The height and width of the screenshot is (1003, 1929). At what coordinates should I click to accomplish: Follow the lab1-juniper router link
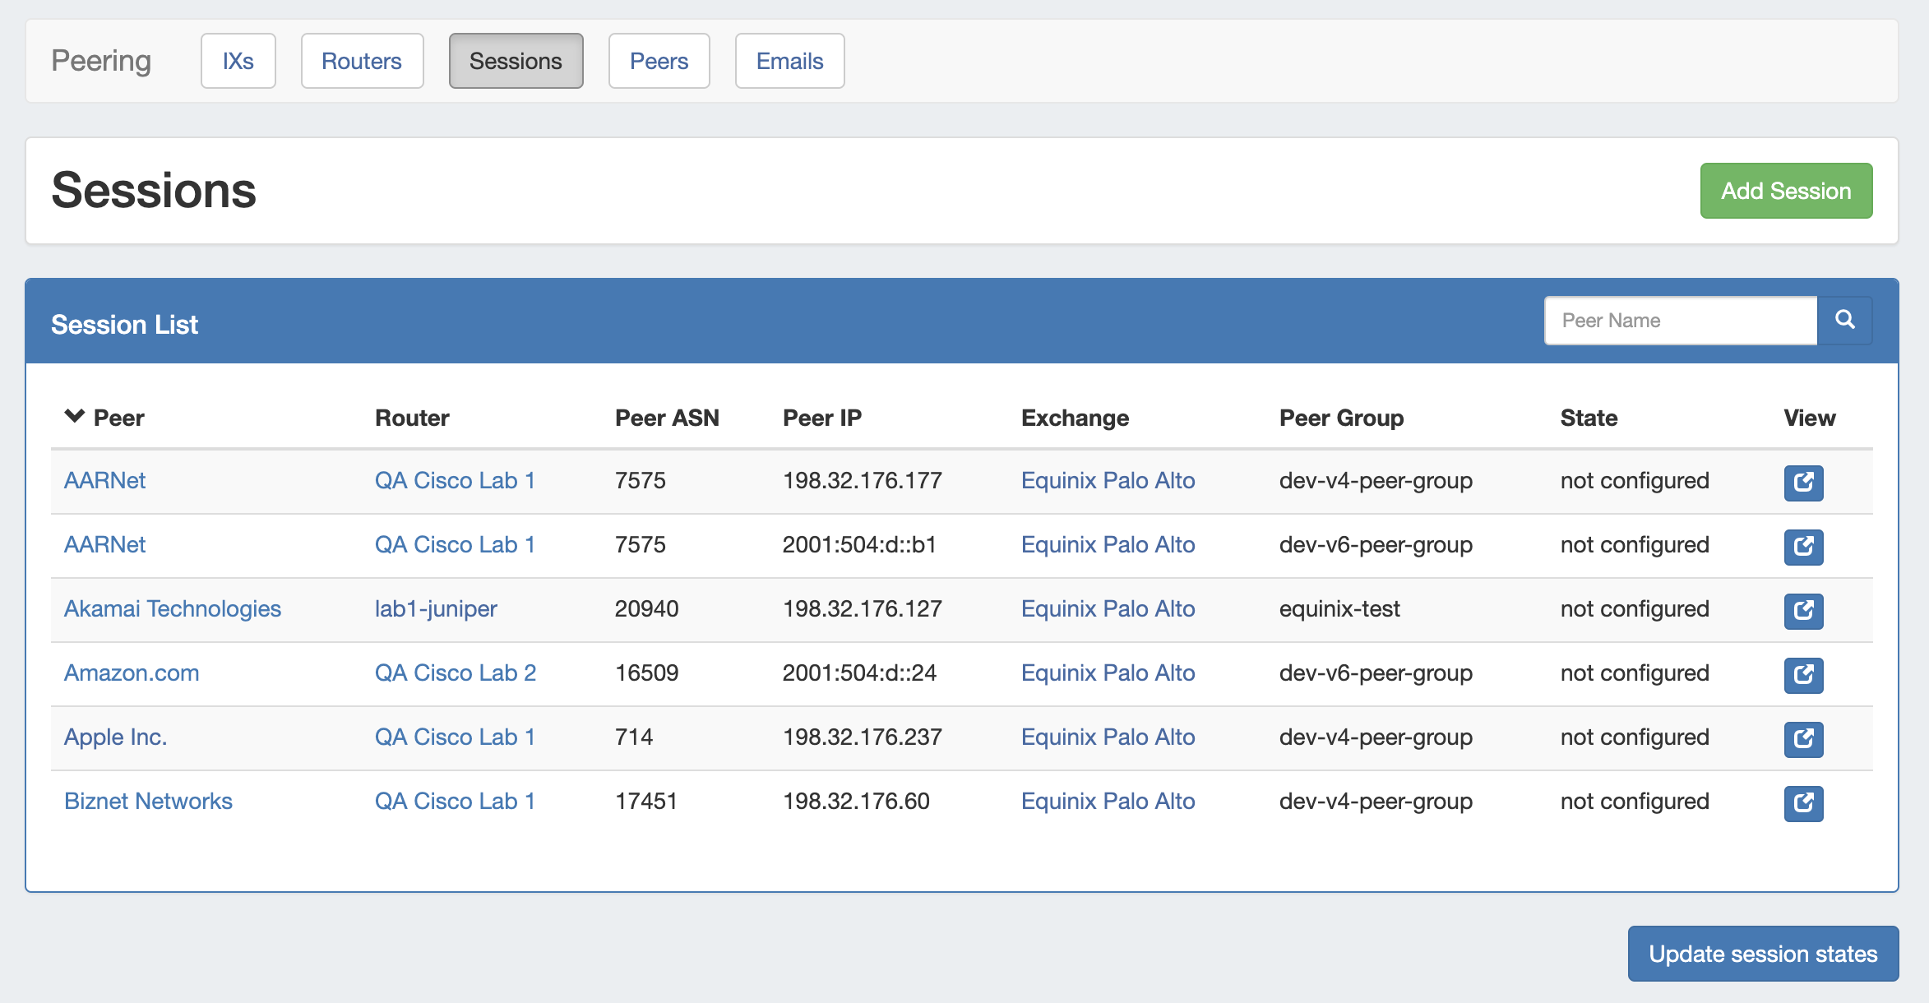(436, 609)
